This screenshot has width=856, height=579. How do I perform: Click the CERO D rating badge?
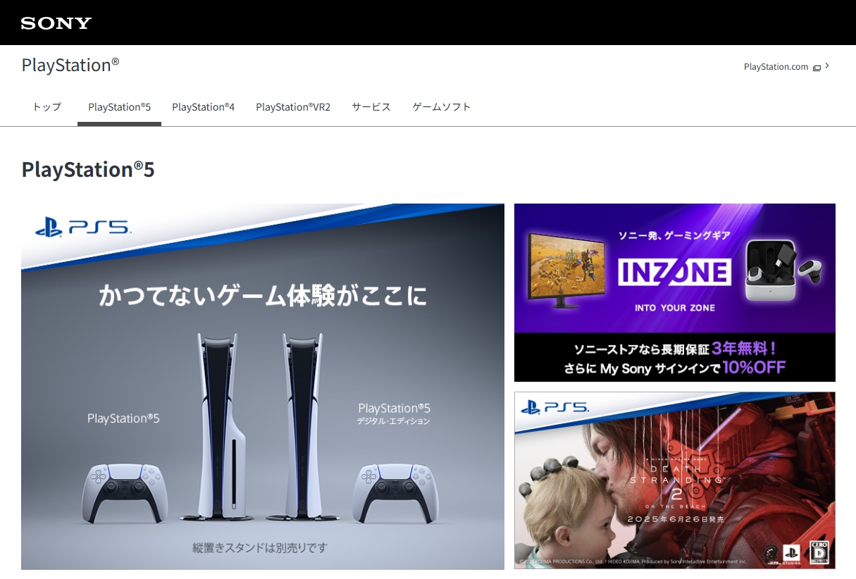click(819, 552)
